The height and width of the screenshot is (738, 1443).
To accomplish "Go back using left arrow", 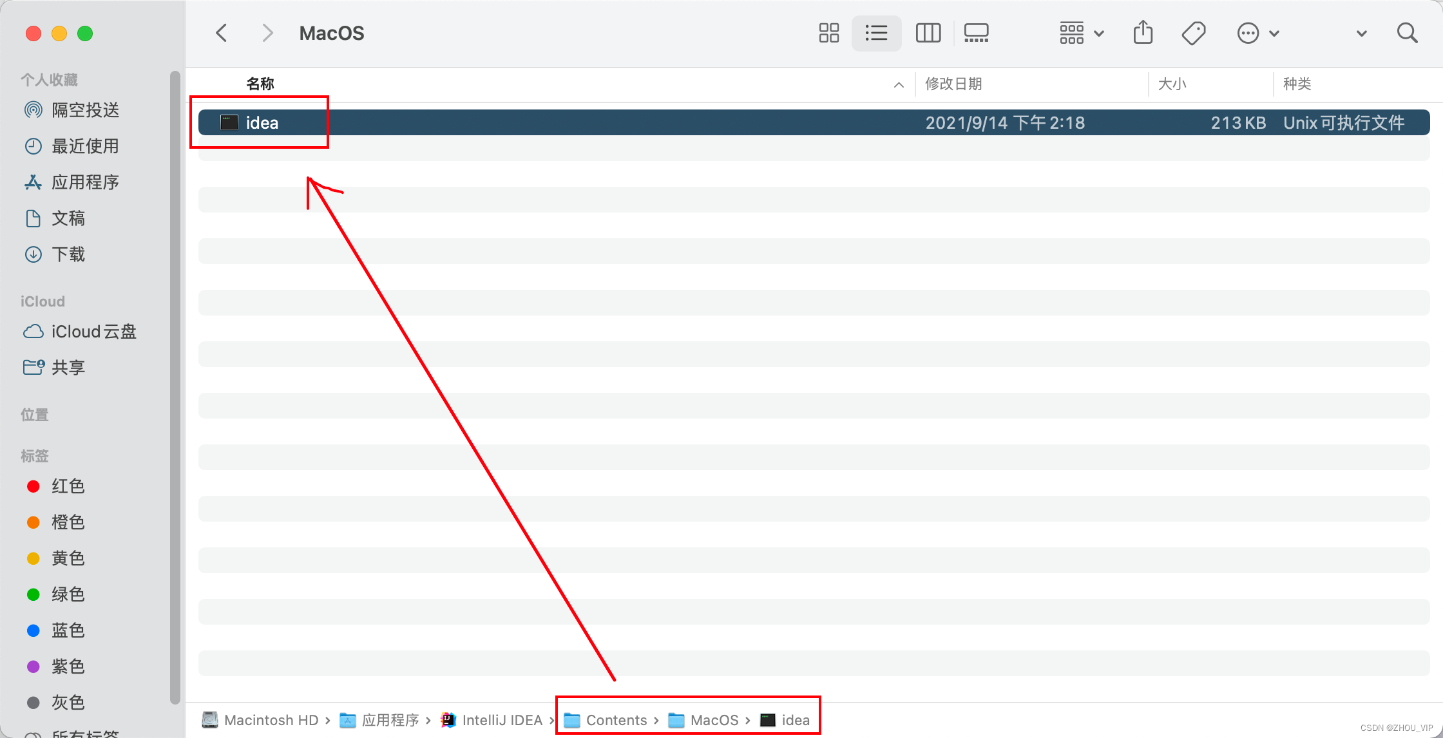I will [x=222, y=33].
